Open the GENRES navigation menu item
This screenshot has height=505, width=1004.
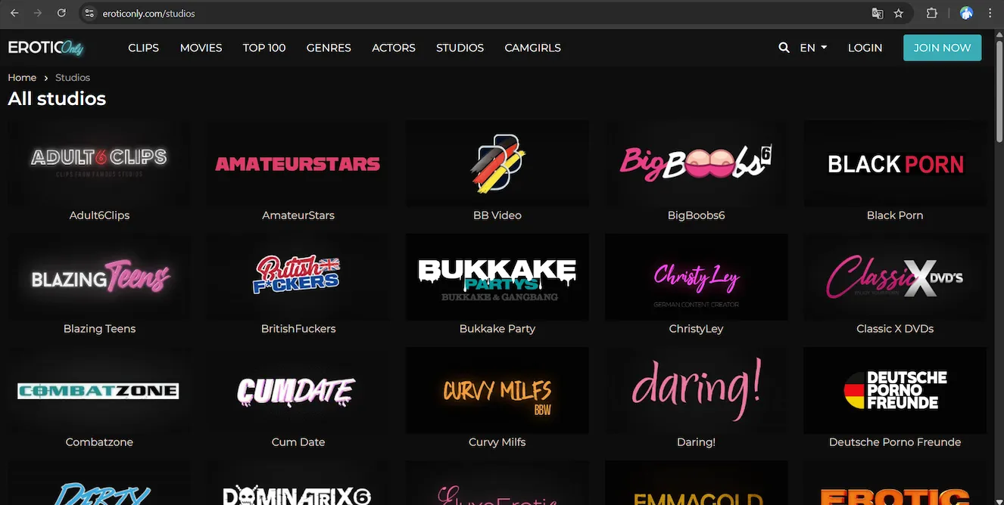tap(329, 48)
